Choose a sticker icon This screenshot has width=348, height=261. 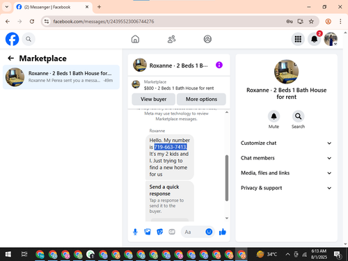(159, 232)
